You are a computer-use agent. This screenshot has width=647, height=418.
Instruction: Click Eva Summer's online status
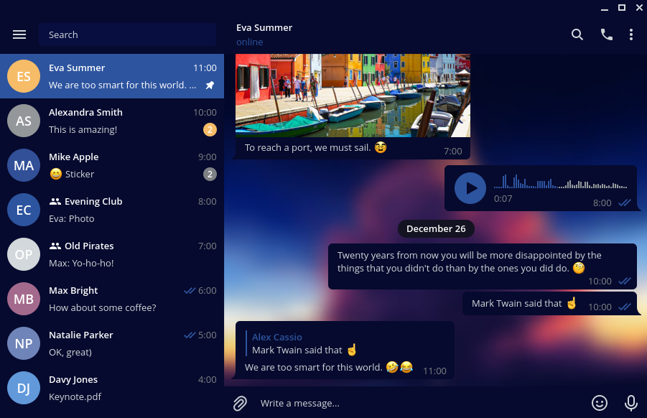pyautogui.click(x=249, y=42)
